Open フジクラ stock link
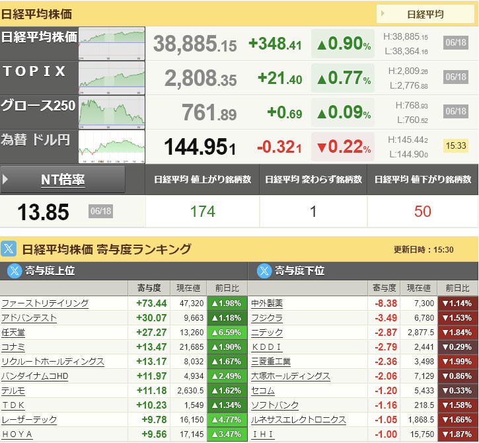479x443 pixels. (x=267, y=318)
